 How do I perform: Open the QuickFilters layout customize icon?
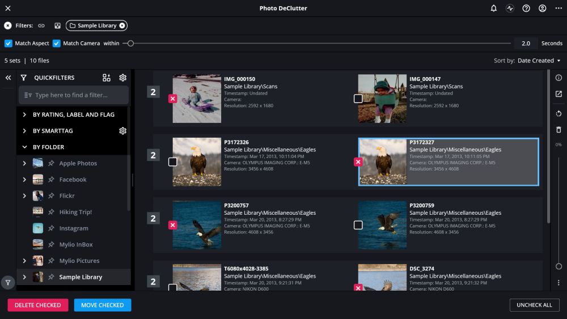[x=107, y=78]
